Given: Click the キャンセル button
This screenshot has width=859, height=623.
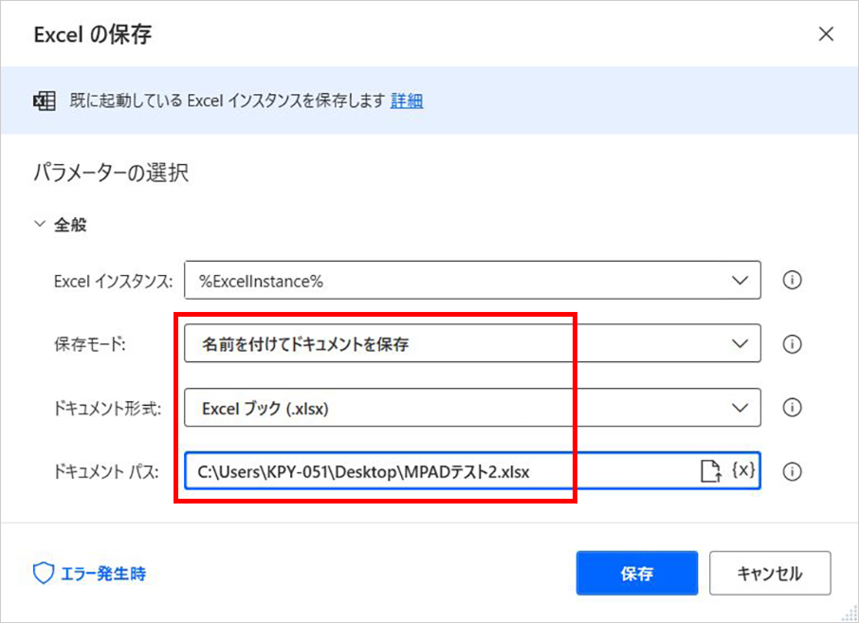Looking at the screenshot, I should tap(770, 573).
